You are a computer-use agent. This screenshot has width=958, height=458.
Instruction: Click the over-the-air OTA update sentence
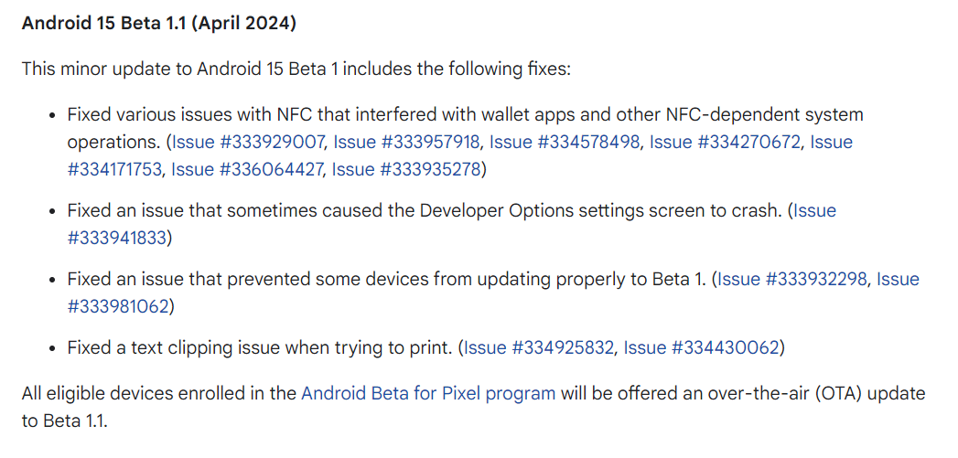473,407
